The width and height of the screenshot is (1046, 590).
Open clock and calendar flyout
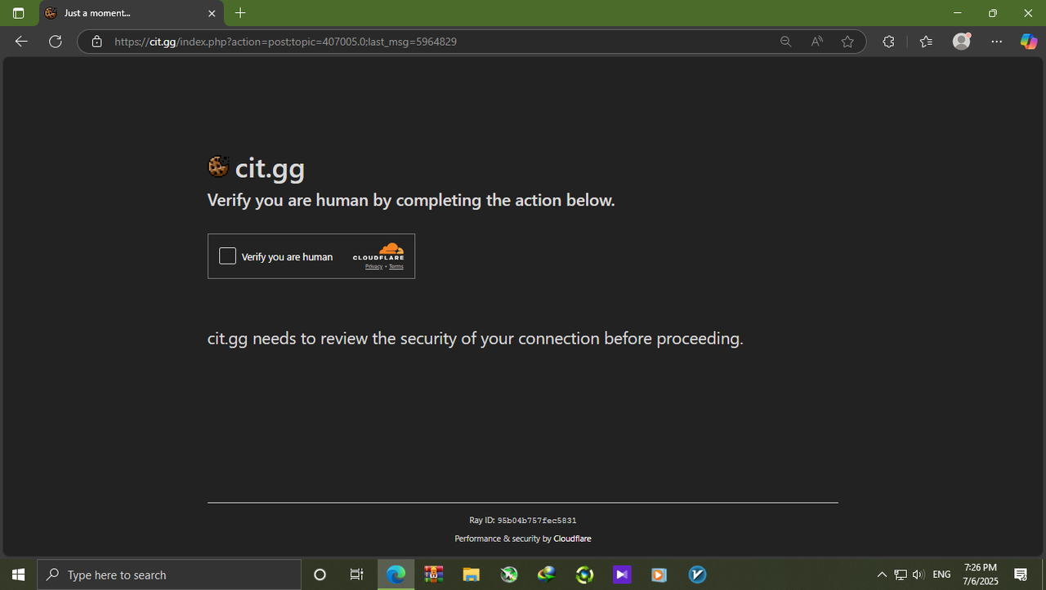tap(981, 574)
